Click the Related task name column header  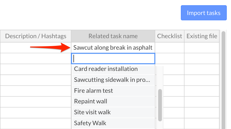pos(113,36)
